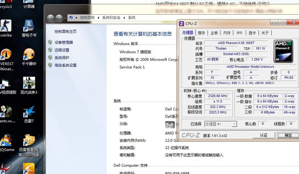The image size is (299, 174).
Task: Click the 6 x 512 KBytes 二级 cache value
Action: [268, 107]
